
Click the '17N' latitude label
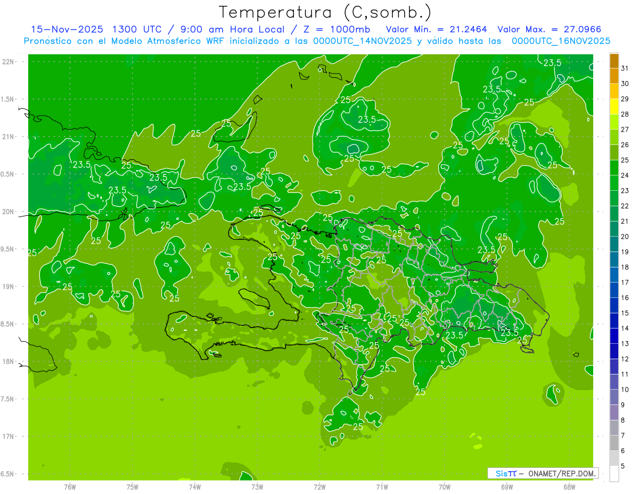click(x=9, y=436)
